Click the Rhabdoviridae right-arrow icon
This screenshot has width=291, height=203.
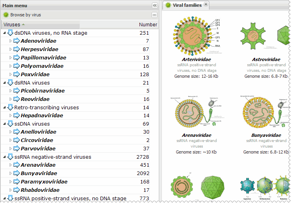tap(16, 189)
